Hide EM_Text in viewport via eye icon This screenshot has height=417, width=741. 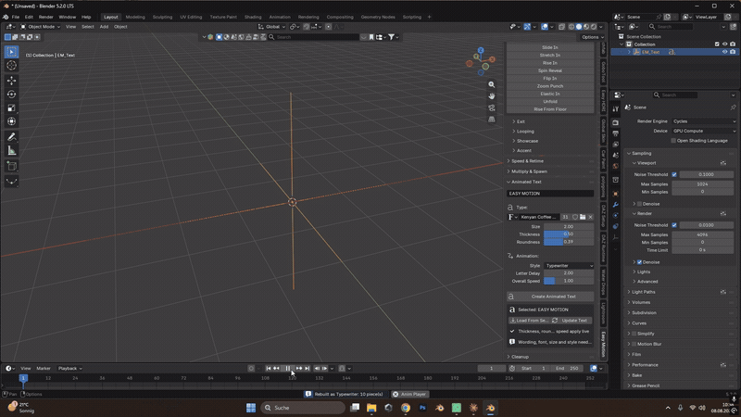pos(725,52)
